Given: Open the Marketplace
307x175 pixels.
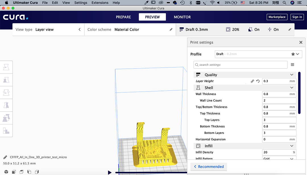Looking at the screenshot, I should pos(277,17).
